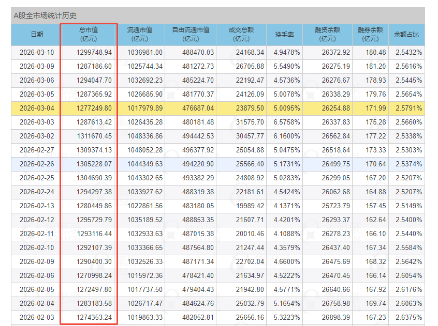This screenshot has width=438, height=326.
Task: Select securities lending balance 164.88
Action: pyautogui.click(x=376, y=192)
